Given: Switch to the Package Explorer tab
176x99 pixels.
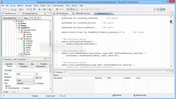Looking at the screenshot, I should [29, 13].
